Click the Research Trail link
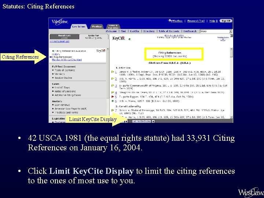 coord(196,21)
